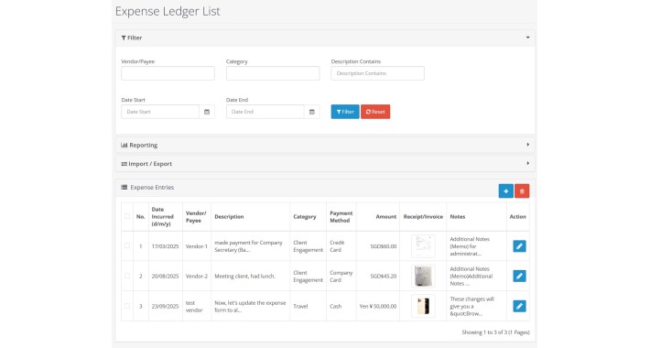Edit the test vendor expense entry
Viewport: 650px width, 348px height.
519,306
